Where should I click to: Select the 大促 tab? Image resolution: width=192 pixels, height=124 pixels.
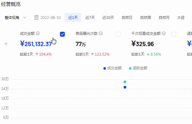(181, 18)
